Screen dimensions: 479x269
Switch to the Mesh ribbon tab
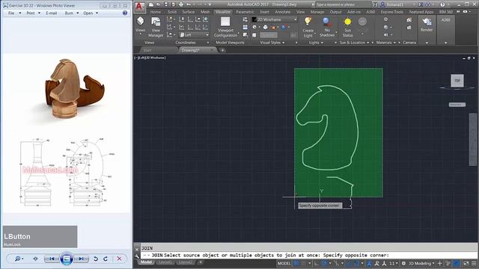pyautogui.click(x=205, y=12)
